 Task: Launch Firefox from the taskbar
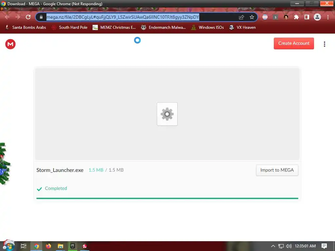click(x=48, y=246)
